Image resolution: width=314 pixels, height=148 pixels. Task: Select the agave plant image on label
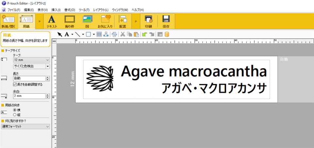pos(100,79)
